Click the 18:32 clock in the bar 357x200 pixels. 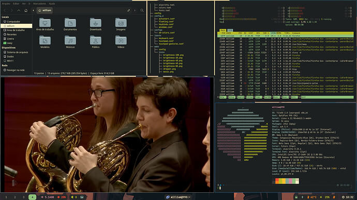click(x=348, y=197)
